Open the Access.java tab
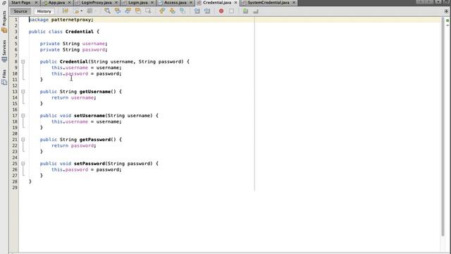The height and width of the screenshot is (254, 451). [175, 2]
